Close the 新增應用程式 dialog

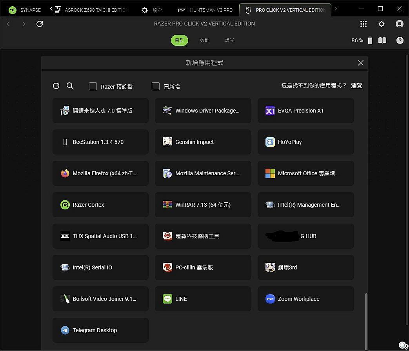[361, 63]
